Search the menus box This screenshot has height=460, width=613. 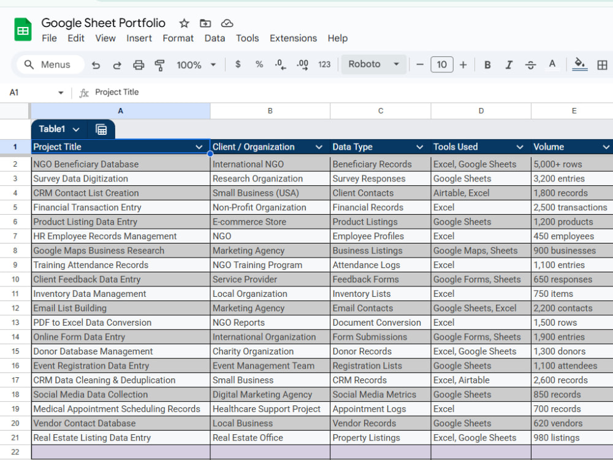(x=50, y=64)
